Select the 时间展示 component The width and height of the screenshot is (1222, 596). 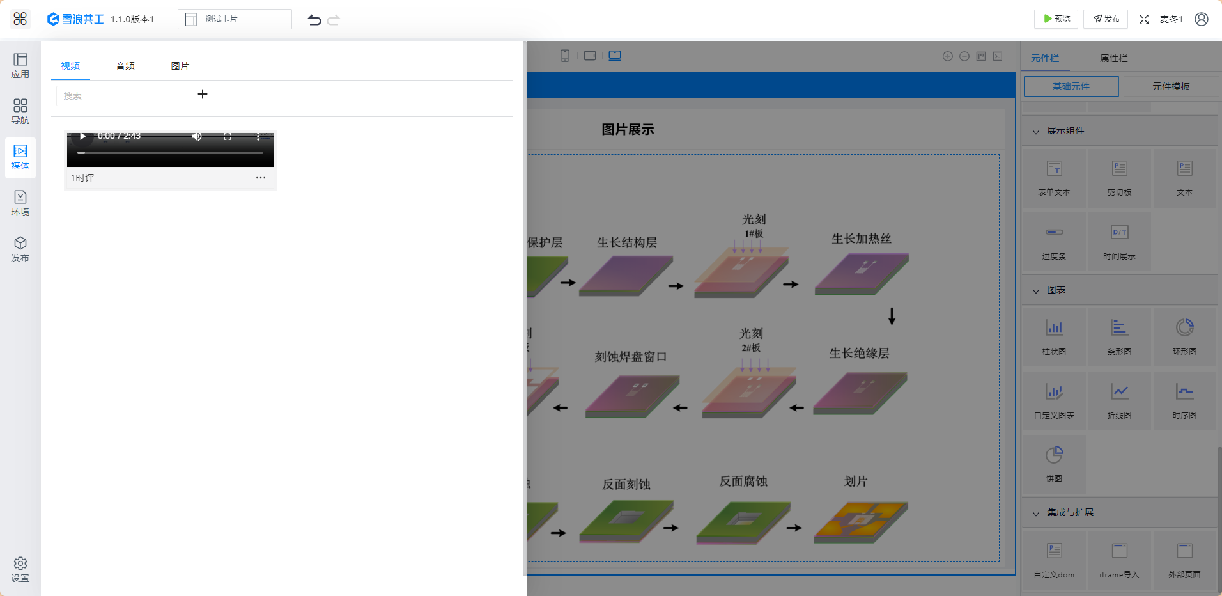point(1120,242)
